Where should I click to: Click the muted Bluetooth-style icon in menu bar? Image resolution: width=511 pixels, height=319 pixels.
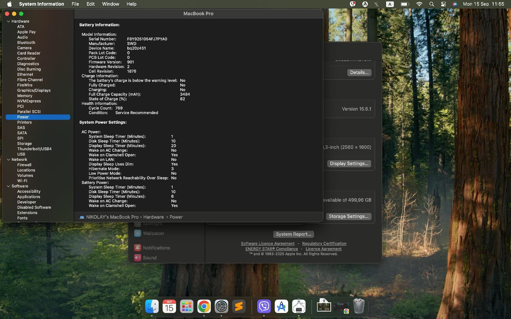pos(377,4)
